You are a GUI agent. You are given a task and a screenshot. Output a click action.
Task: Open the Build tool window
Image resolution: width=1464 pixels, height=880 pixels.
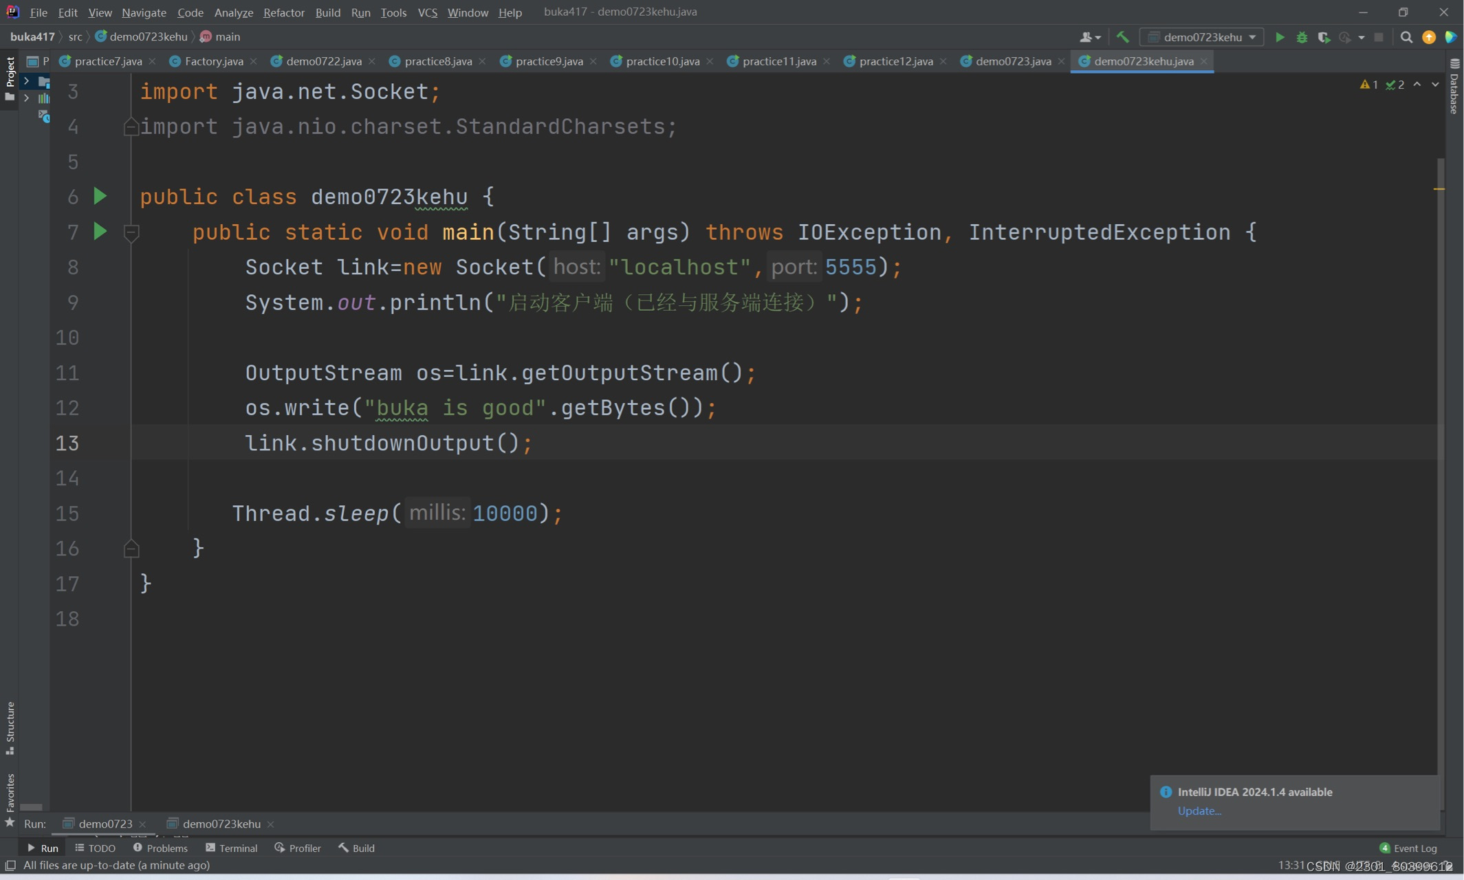[357, 848]
